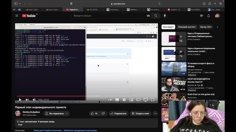Toggle subtitles in the player
Screen dimensions: 236x132
[x=117, y=100]
